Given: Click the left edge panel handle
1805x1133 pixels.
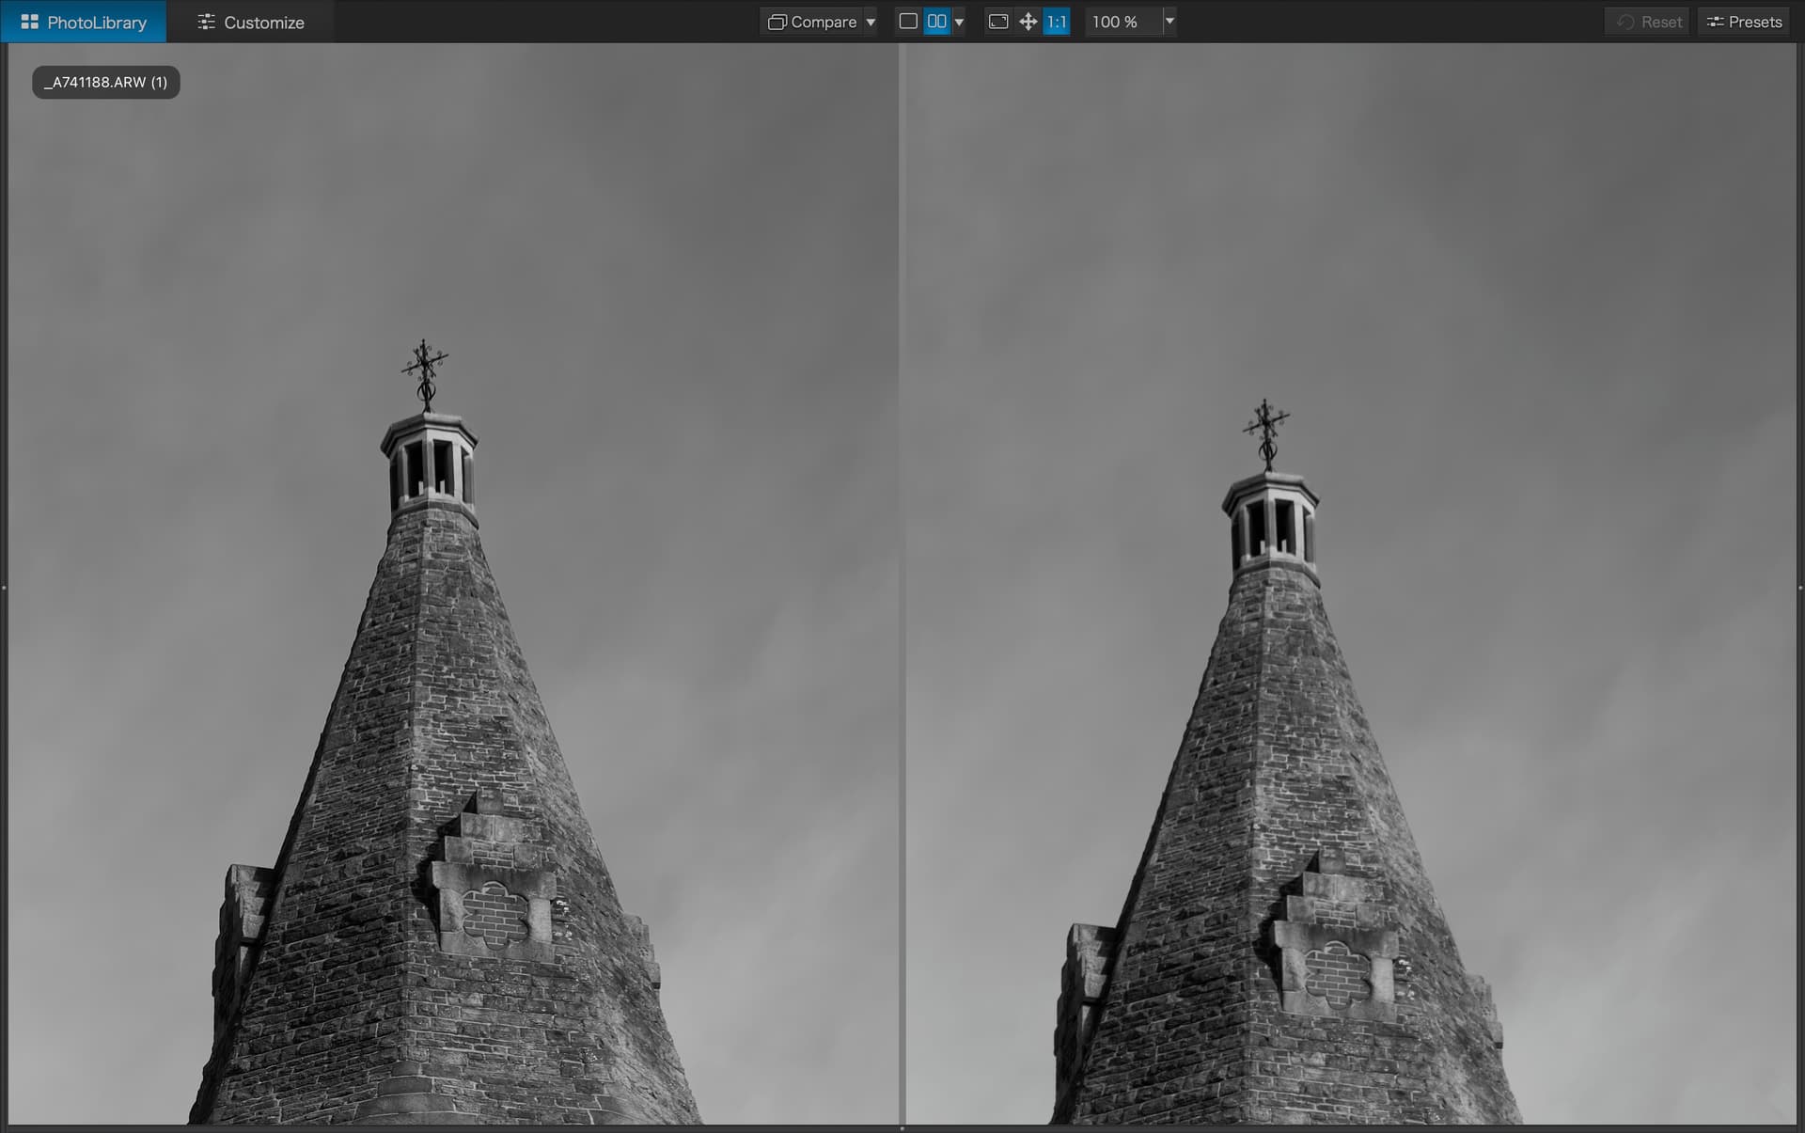Looking at the screenshot, I should pos(4,588).
